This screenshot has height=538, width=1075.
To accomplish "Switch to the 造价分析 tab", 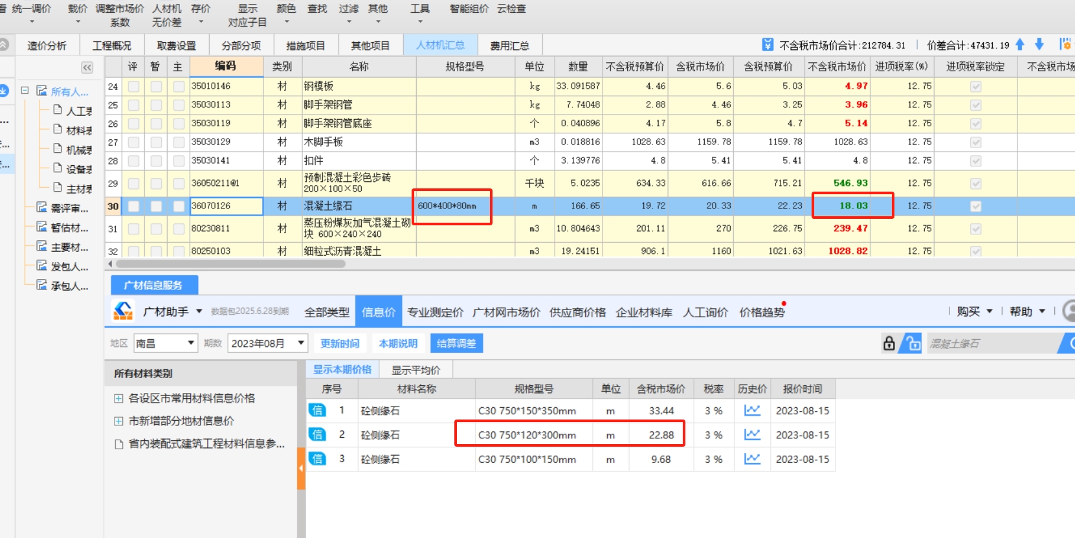I will pos(47,45).
